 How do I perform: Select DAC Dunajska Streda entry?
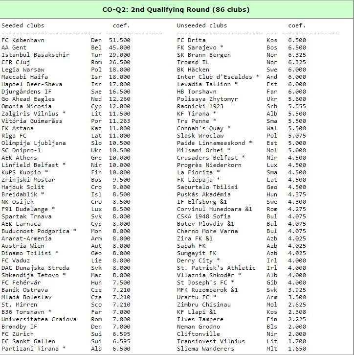(x=35, y=268)
